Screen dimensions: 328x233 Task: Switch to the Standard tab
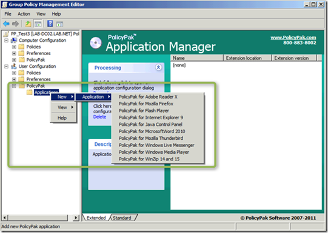[122, 218]
